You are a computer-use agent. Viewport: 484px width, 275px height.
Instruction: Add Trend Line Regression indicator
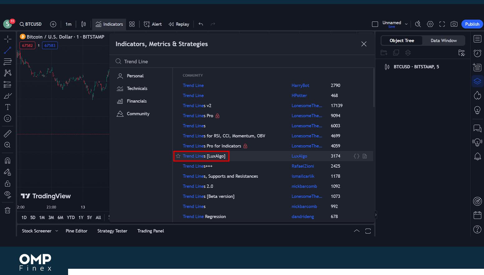[204, 216]
